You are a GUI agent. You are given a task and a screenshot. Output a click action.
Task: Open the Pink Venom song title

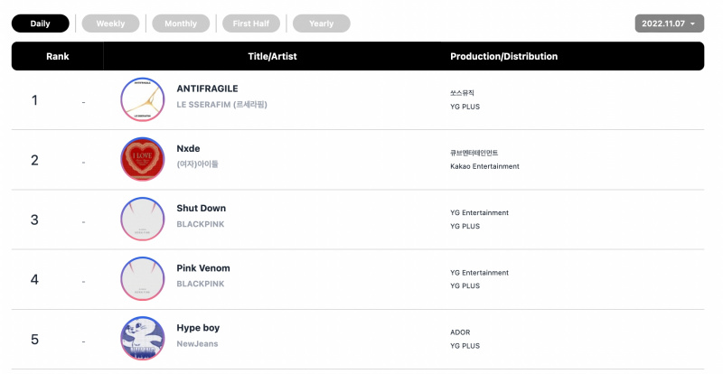point(203,268)
